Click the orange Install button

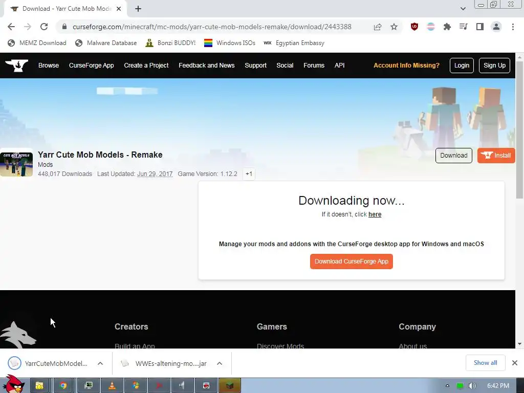pos(496,156)
